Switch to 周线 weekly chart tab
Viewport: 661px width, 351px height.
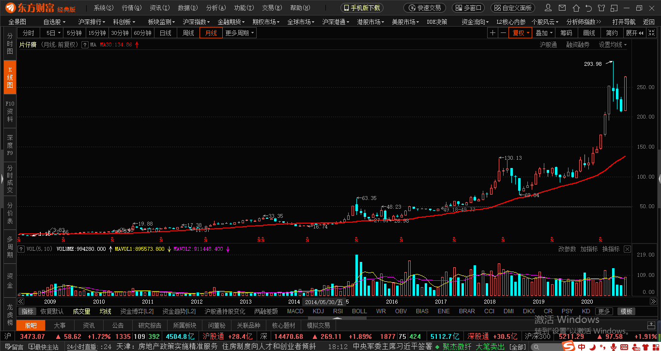(x=188, y=33)
